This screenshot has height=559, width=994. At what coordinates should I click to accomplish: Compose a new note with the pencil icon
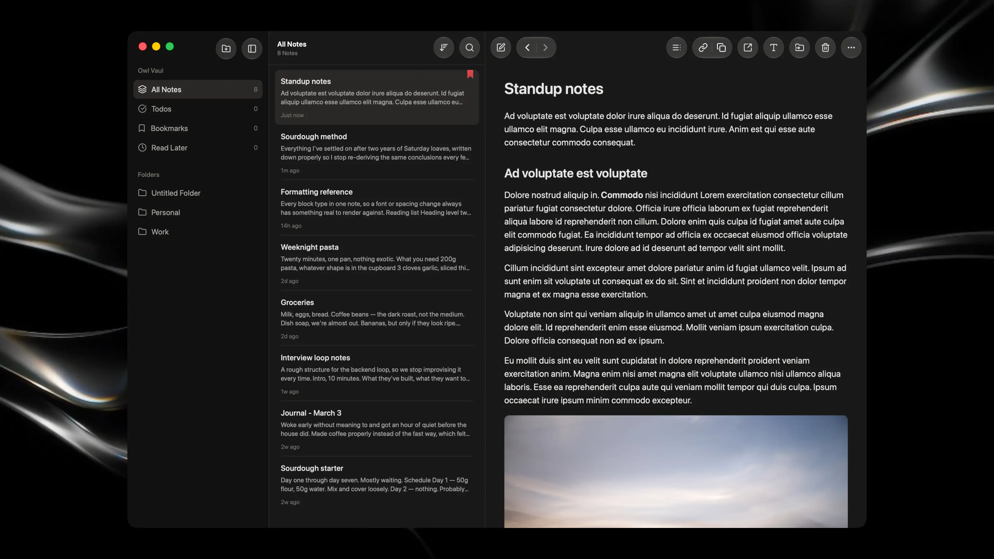tap(501, 48)
